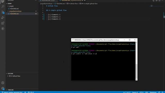
Task: Click the feedback icon in status bar
Action: point(159,92)
